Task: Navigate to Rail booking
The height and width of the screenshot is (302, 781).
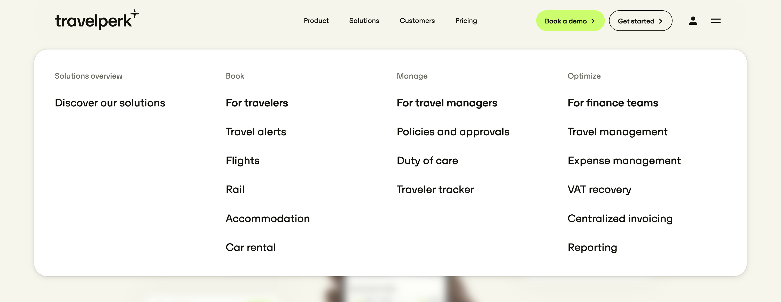Action: 235,189
